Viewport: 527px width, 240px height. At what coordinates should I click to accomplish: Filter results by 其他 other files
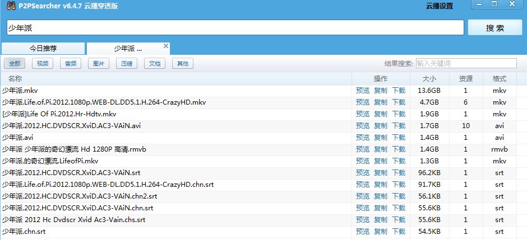click(182, 64)
